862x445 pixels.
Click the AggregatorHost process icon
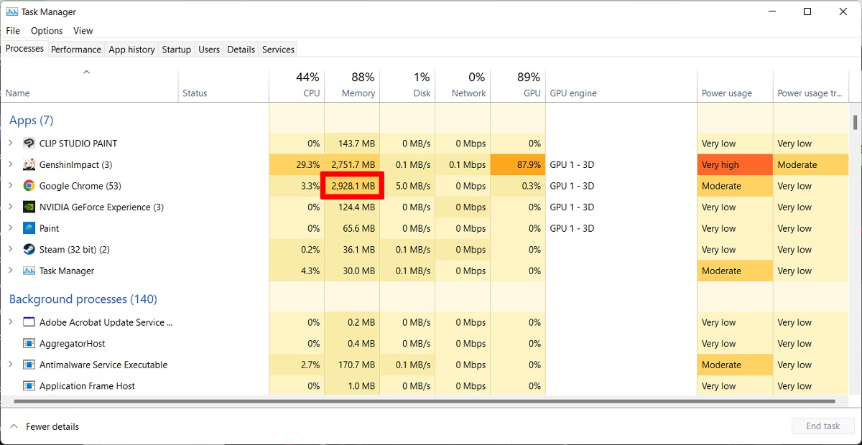pos(29,344)
